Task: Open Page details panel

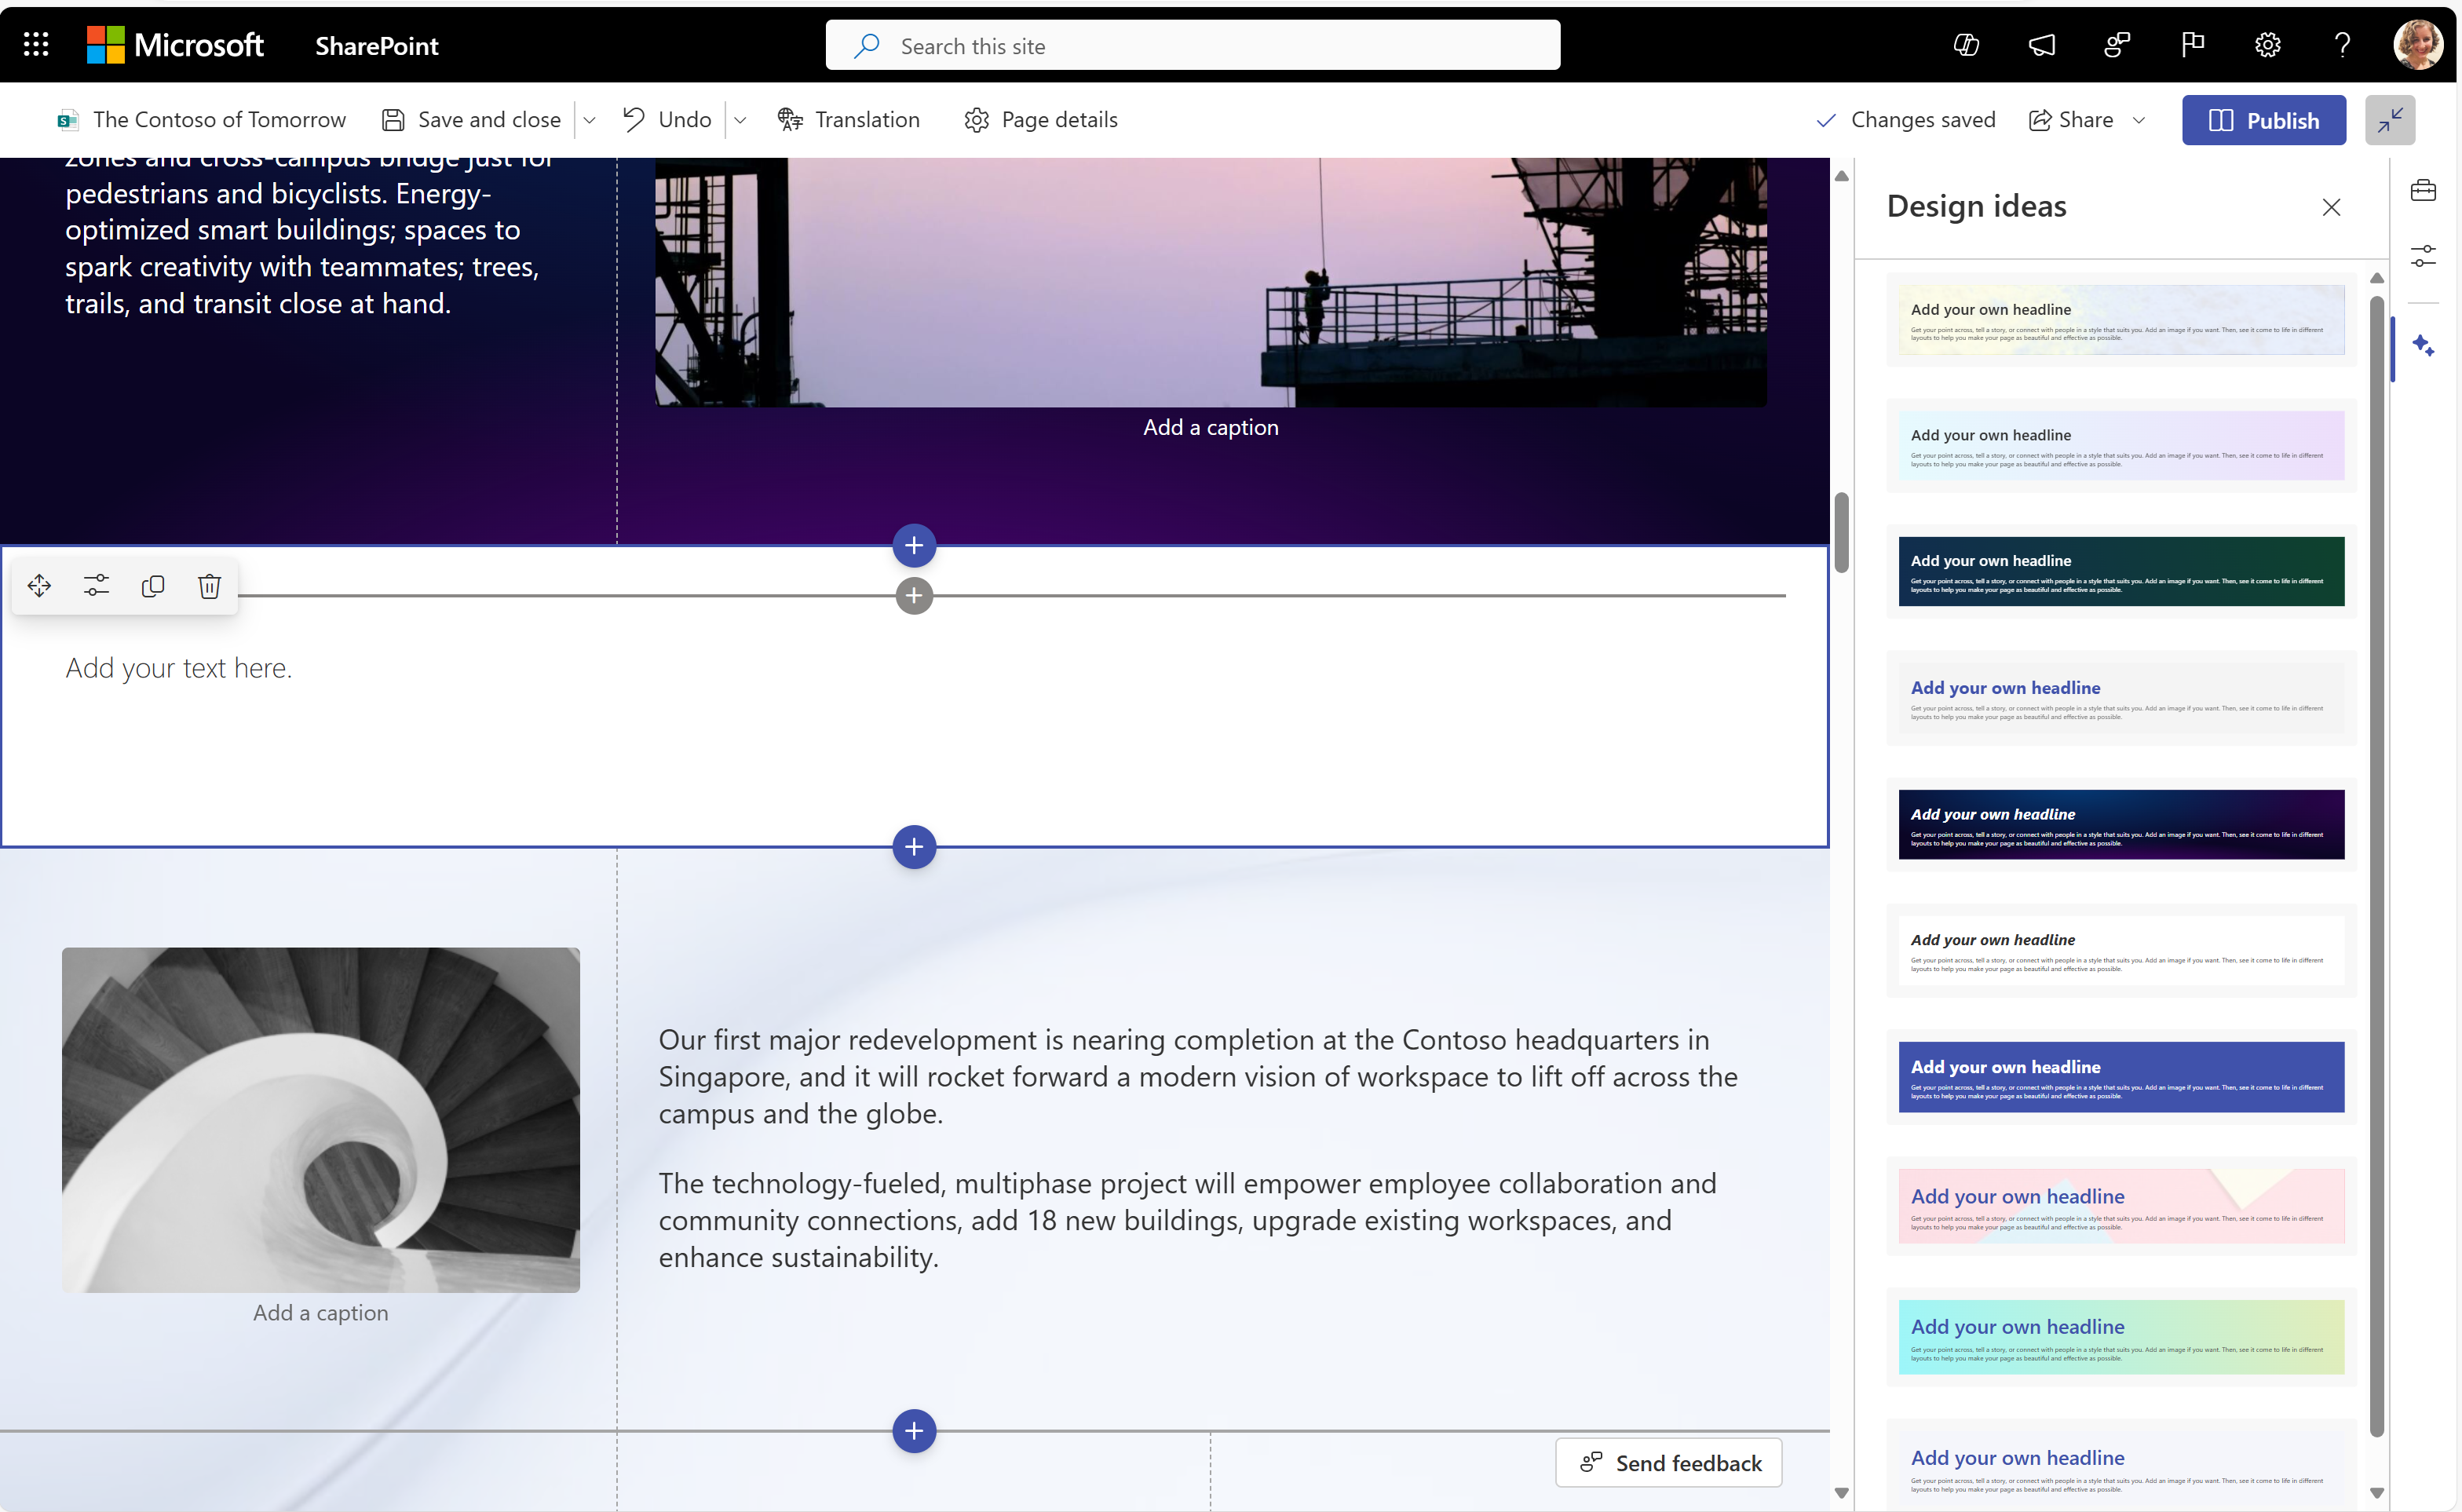Action: [x=1041, y=118]
